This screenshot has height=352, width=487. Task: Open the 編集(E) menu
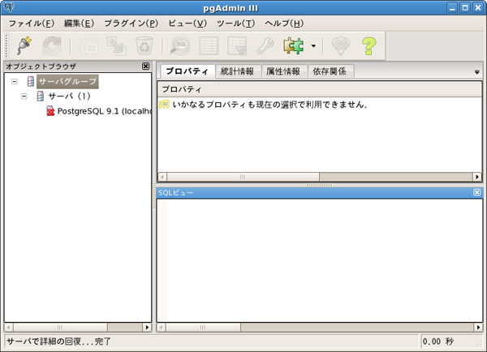pos(79,24)
